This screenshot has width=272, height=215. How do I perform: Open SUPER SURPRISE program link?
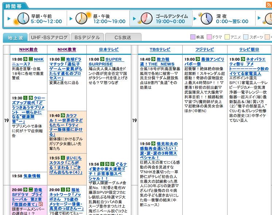(106, 61)
